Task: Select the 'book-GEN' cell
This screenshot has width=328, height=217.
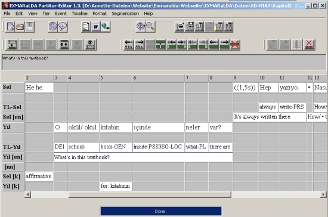Action: tap(116, 147)
